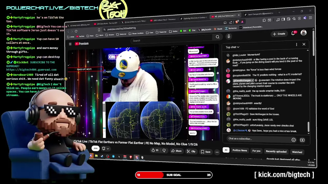328x184 pixels.
Task: Select the Politics News chip
Action: pos(240,150)
